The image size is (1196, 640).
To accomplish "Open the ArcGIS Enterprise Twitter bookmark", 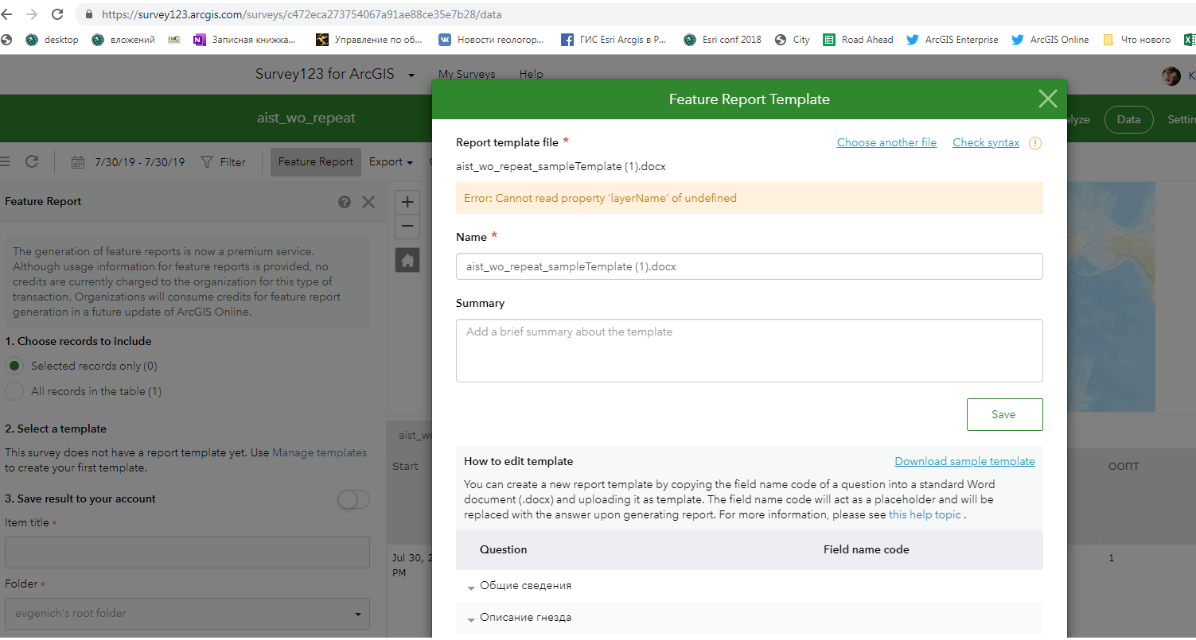I will click(953, 40).
